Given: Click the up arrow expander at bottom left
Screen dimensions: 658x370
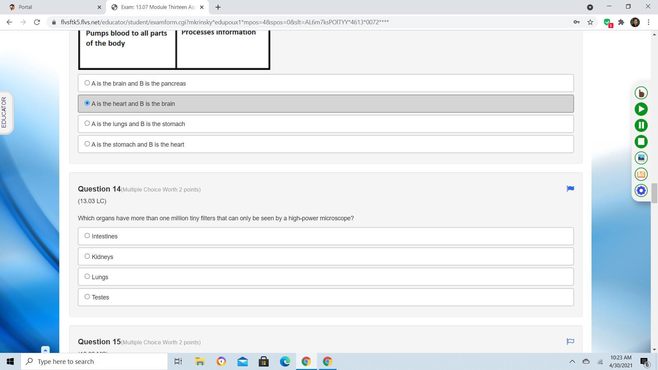Looking at the screenshot, I should 45,350.
